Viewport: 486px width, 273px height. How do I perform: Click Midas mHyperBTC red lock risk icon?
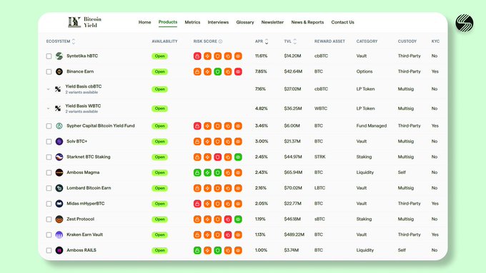[197, 204]
